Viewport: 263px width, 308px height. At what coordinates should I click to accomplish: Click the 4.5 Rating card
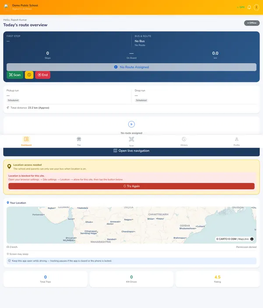(x=217, y=279)
